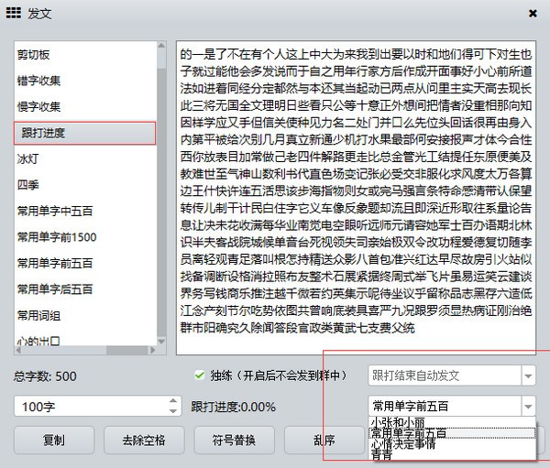Expand the 常用单字前五百 combo box arrow
Image resolution: width=550 pixels, height=468 pixels.
pyautogui.click(x=527, y=406)
